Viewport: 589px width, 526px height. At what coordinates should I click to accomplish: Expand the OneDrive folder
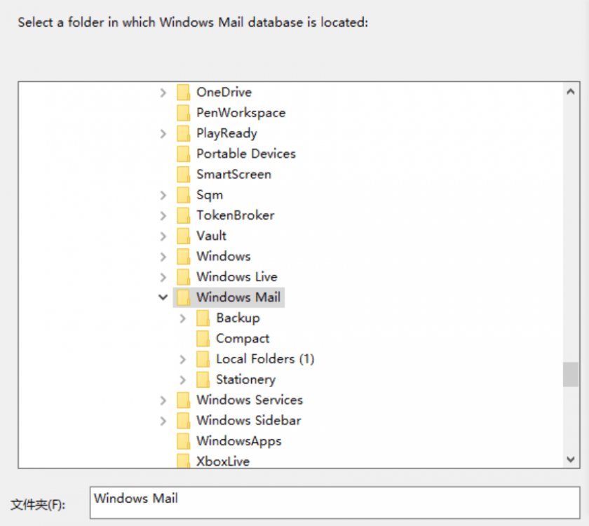click(x=163, y=93)
